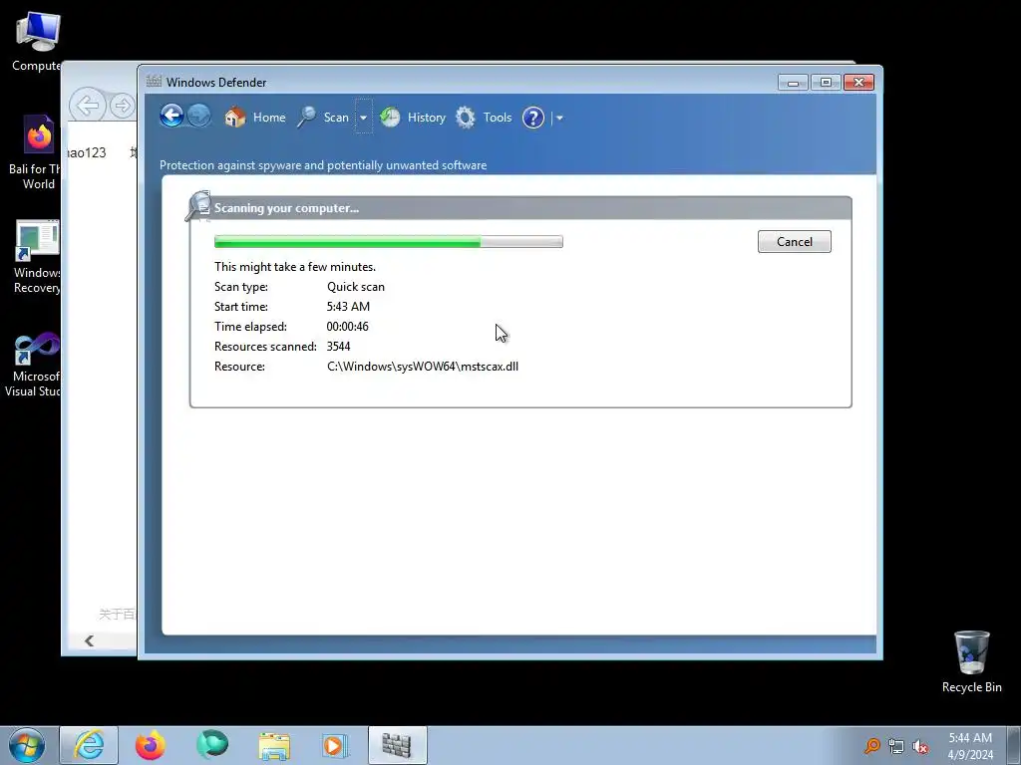
Task: Click the Quick scan value text
Action: pos(356,286)
